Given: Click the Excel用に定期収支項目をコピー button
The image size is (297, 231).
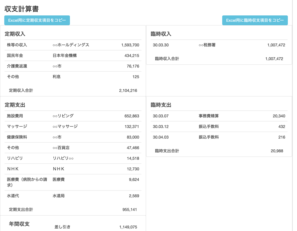Looking at the screenshot, I should tap(37, 20).
